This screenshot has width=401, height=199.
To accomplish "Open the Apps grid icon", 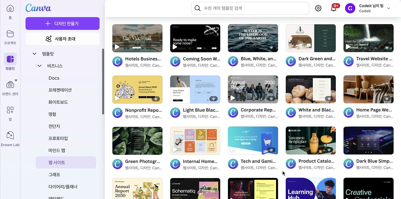I will coord(10,110).
